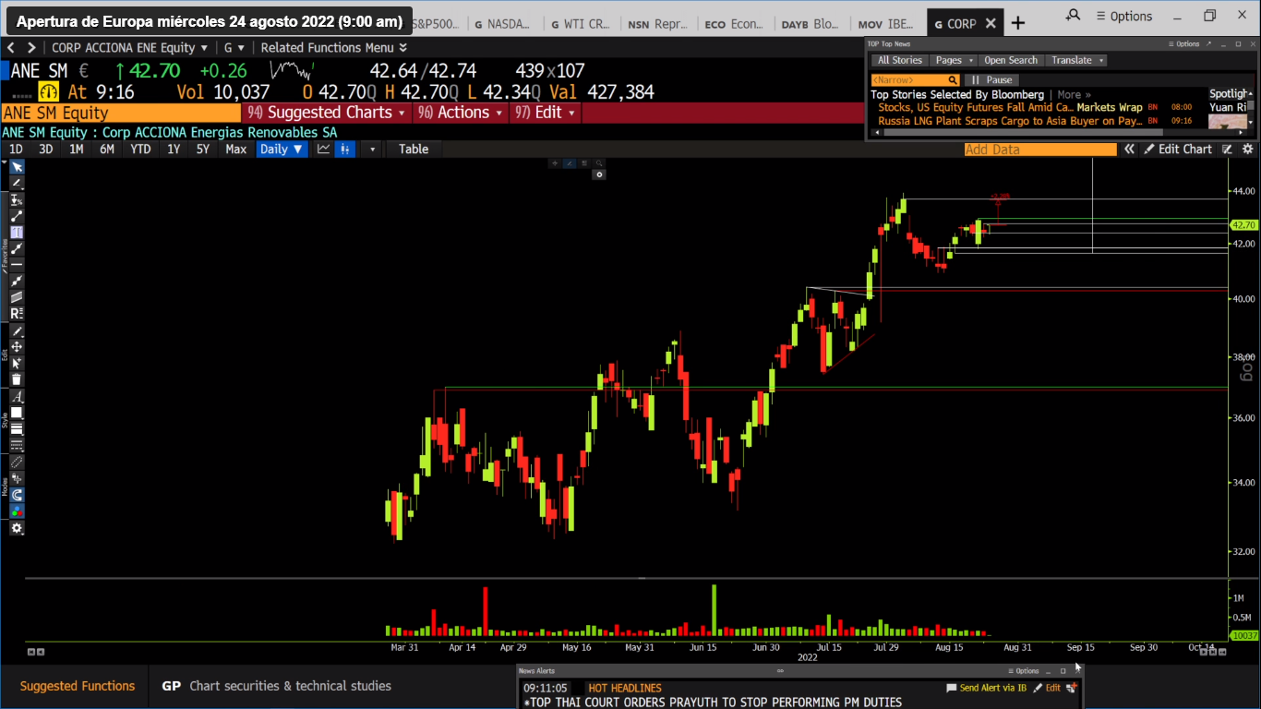Open the Daily periodicity dropdown
This screenshot has width=1261, height=709.
(282, 149)
